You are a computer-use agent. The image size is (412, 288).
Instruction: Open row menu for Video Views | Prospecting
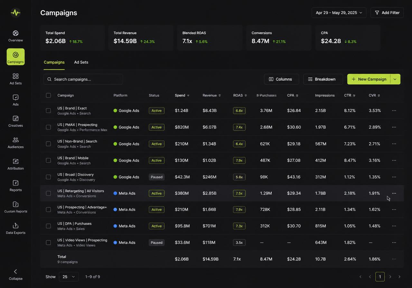[394, 243]
